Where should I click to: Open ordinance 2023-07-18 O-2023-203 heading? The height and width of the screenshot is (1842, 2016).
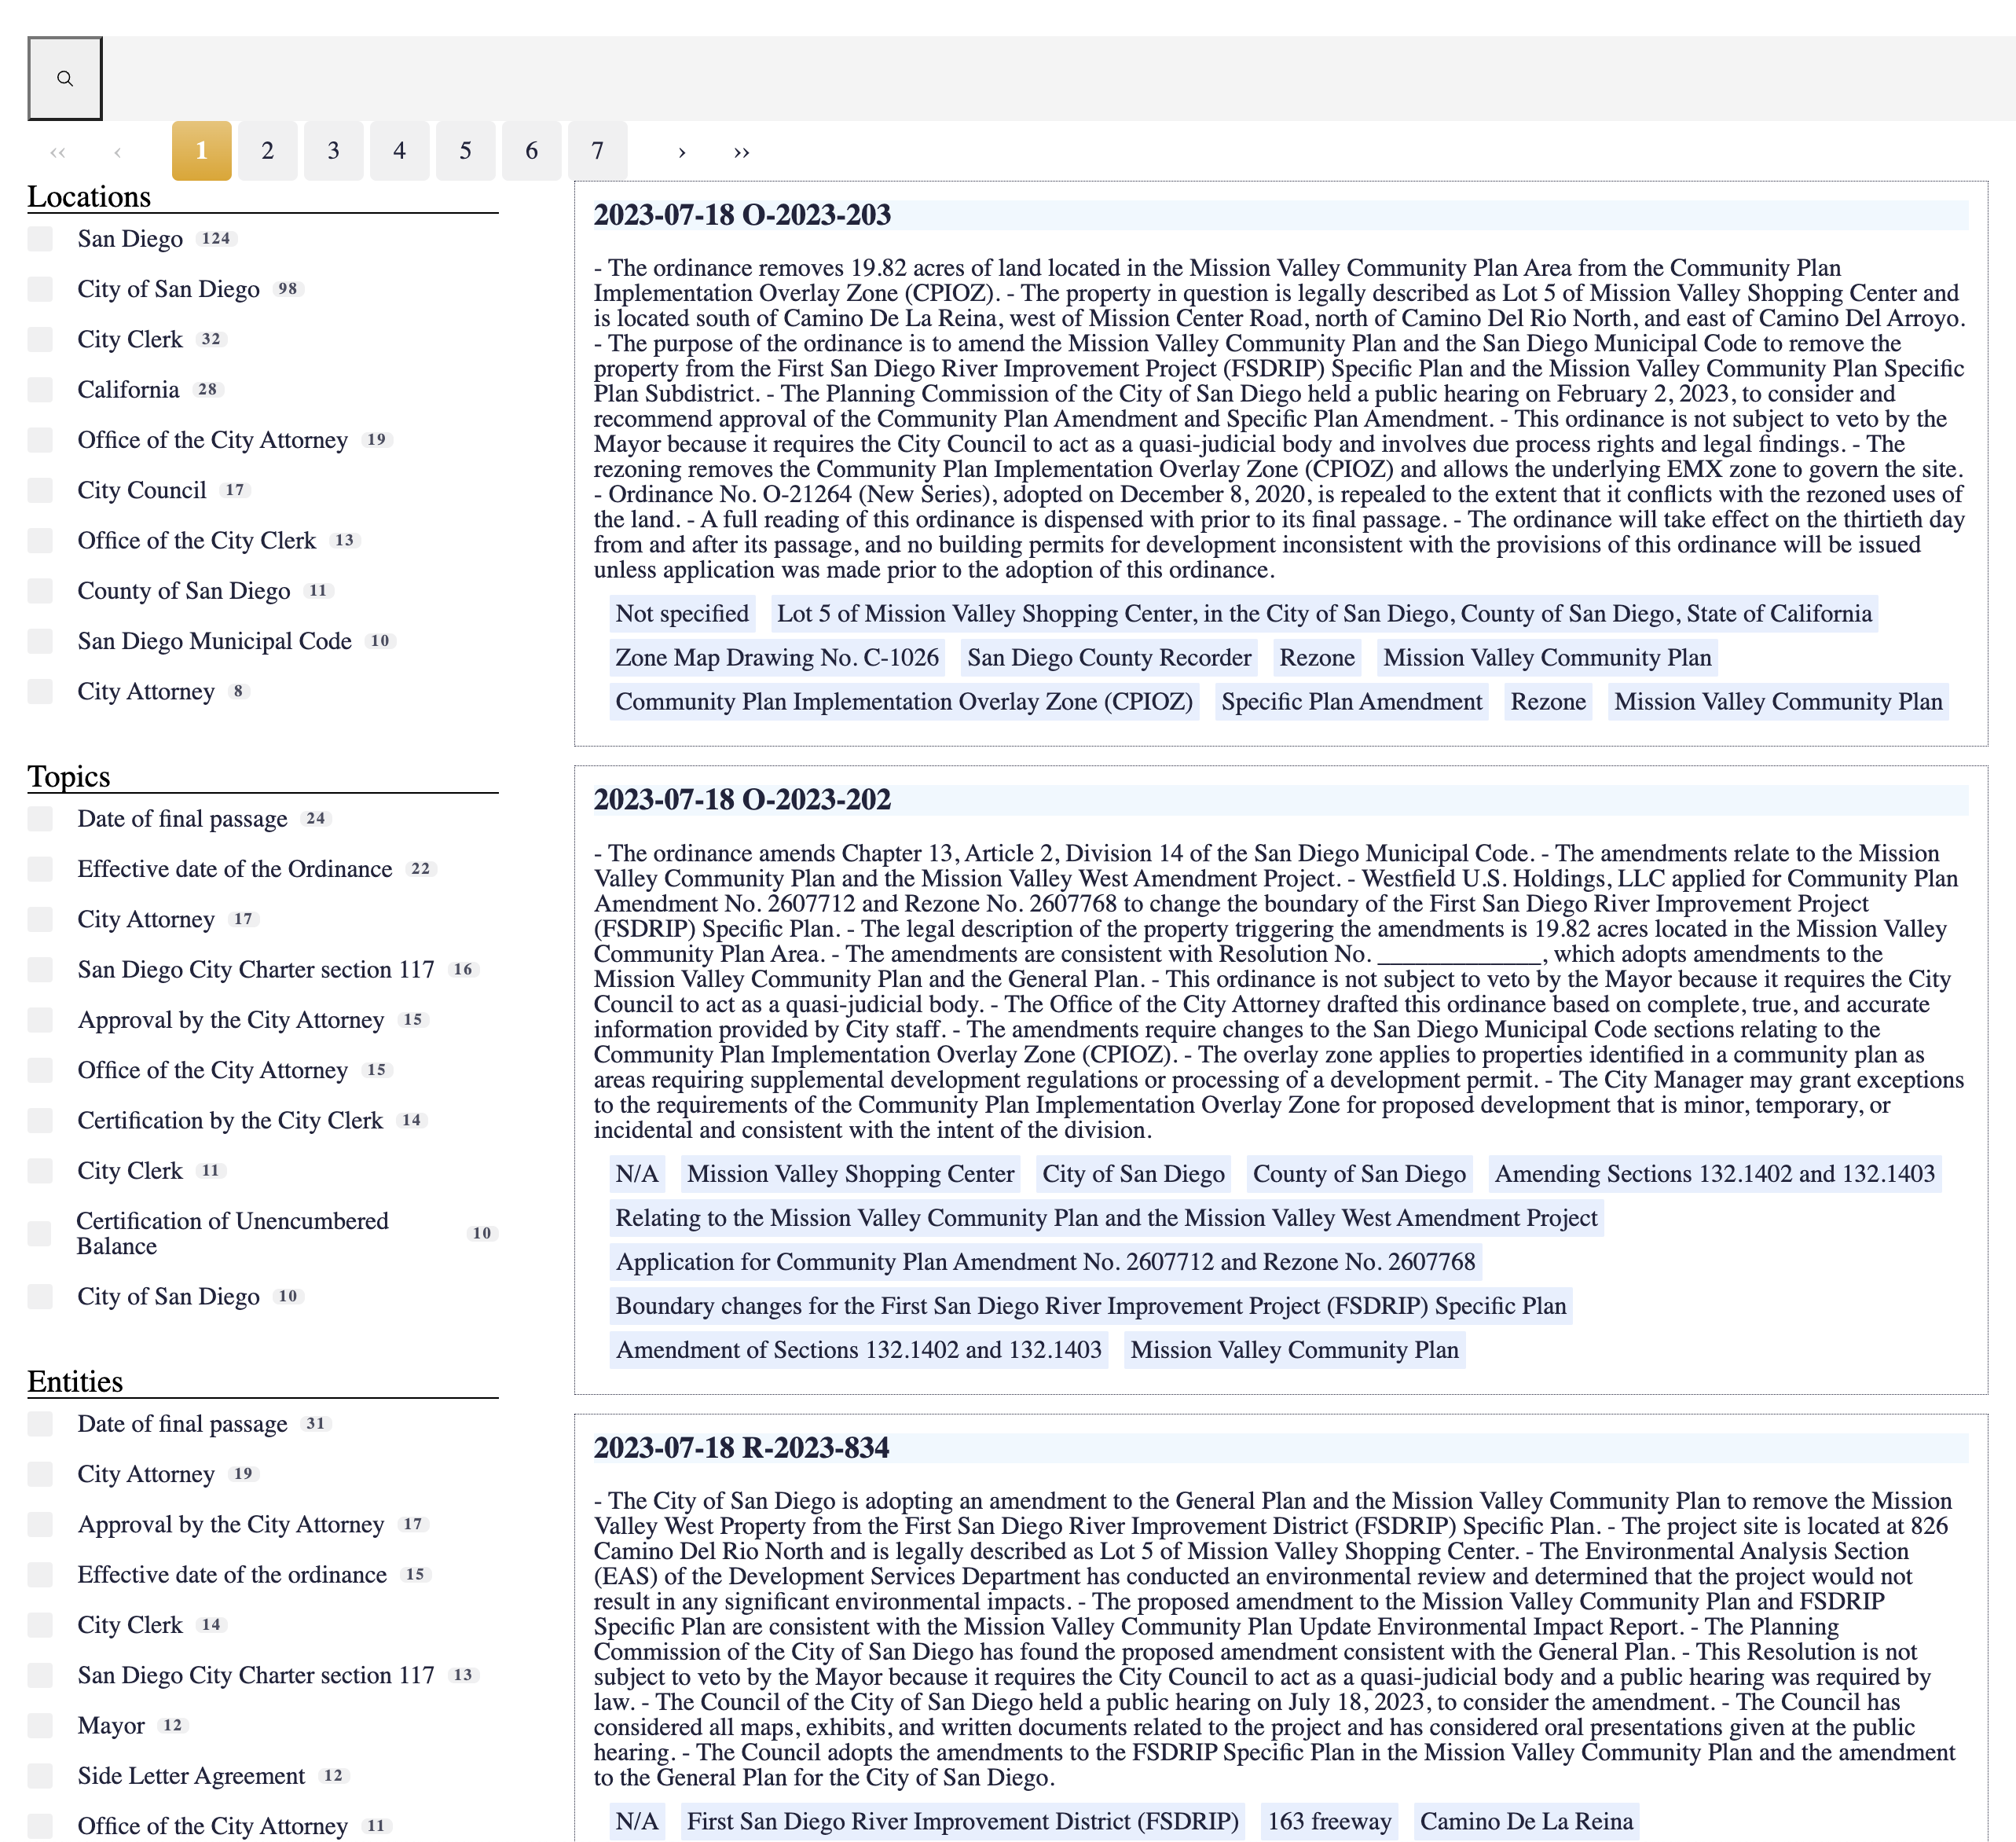pos(742,215)
